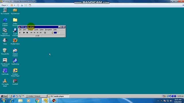The image size is (184, 103).
Task: Mute audio with VLC speaker icon
Action: [52, 33]
